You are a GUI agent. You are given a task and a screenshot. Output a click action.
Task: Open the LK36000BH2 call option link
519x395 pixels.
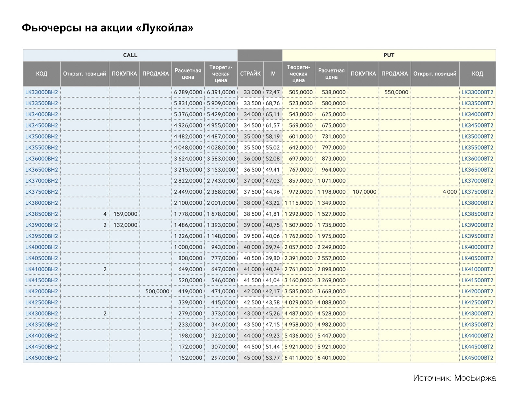(42, 158)
